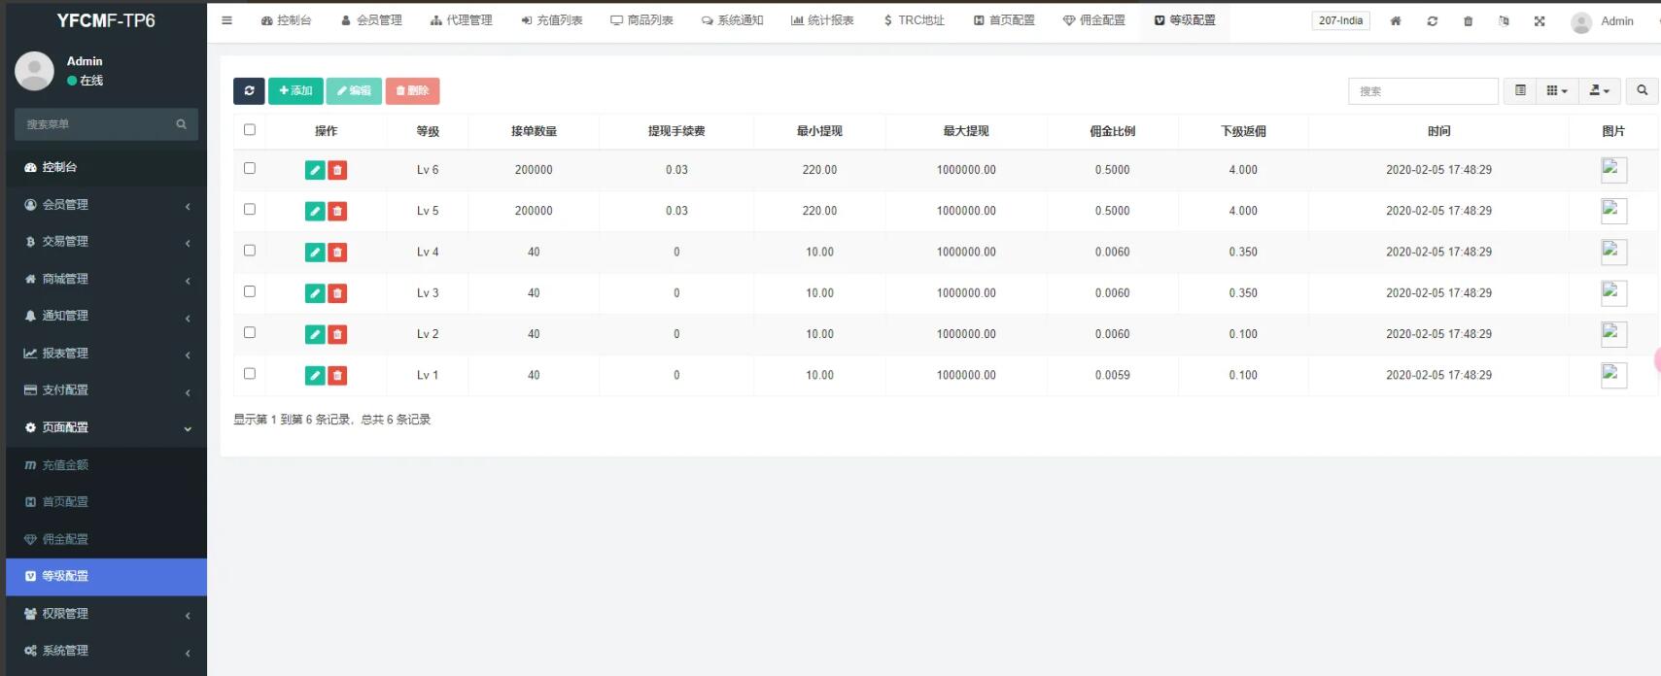The image size is (1661, 676).
Task: Click the green edit icon for Lv 6
Action: click(x=315, y=170)
